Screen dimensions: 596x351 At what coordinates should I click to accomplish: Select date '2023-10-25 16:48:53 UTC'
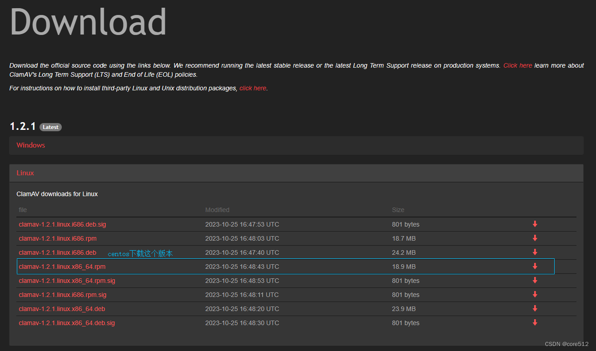pyautogui.click(x=242, y=281)
